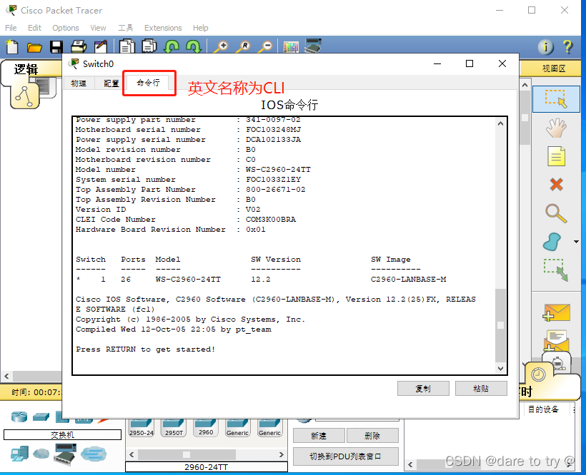Click the 视图区 viewport button
The height and width of the screenshot is (475, 586).
[554, 68]
